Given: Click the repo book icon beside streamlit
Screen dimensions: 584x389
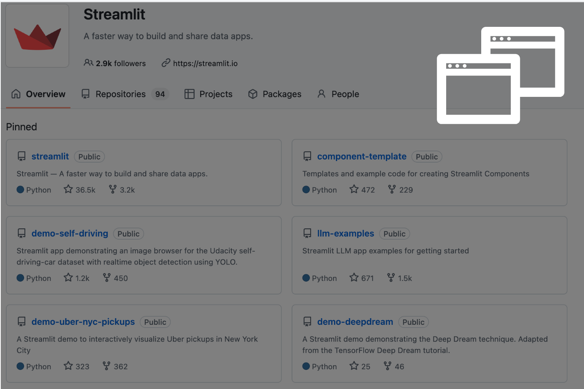Looking at the screenshot, I should 21,156.
